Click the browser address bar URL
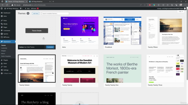Viewport: 188px width, 105px height. (34, 5)
